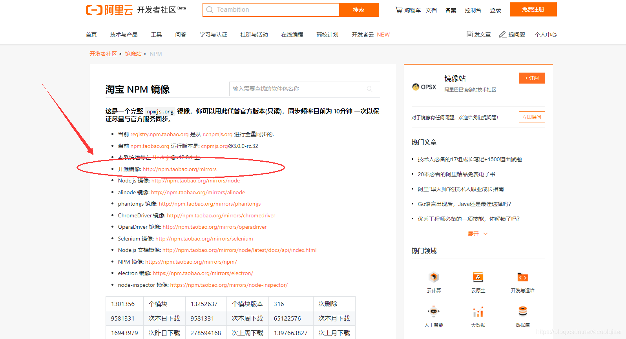Screen dimensions: 626x339
Task: Click the 开发者社区 breadcrumb
Action: 103,54
